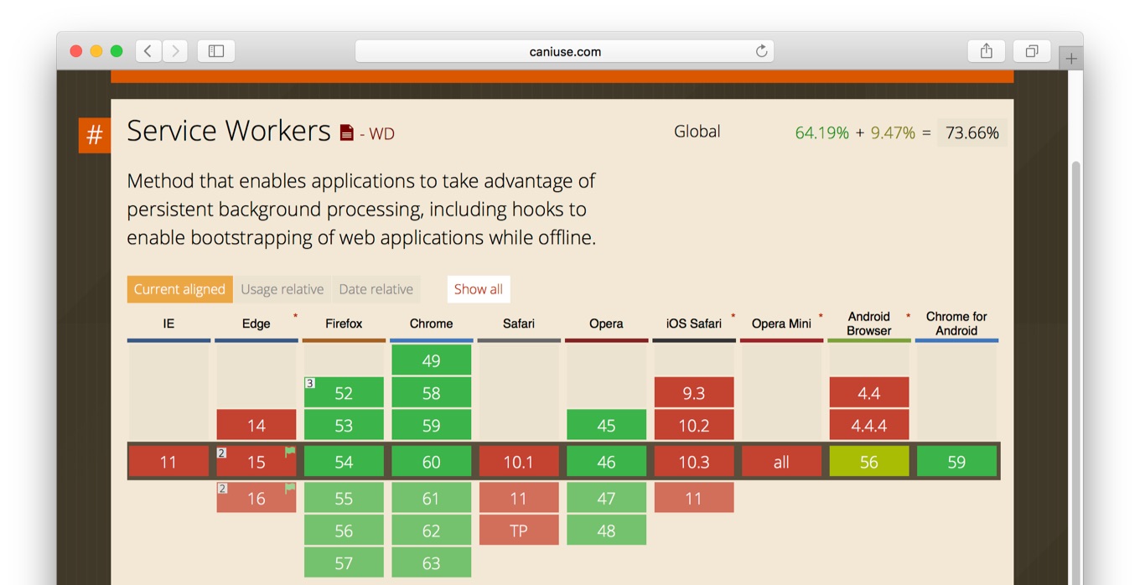The image size is (1140, 585).
Task: Open footnote 2 marker on Edge 15
Action: click(220, 452)
